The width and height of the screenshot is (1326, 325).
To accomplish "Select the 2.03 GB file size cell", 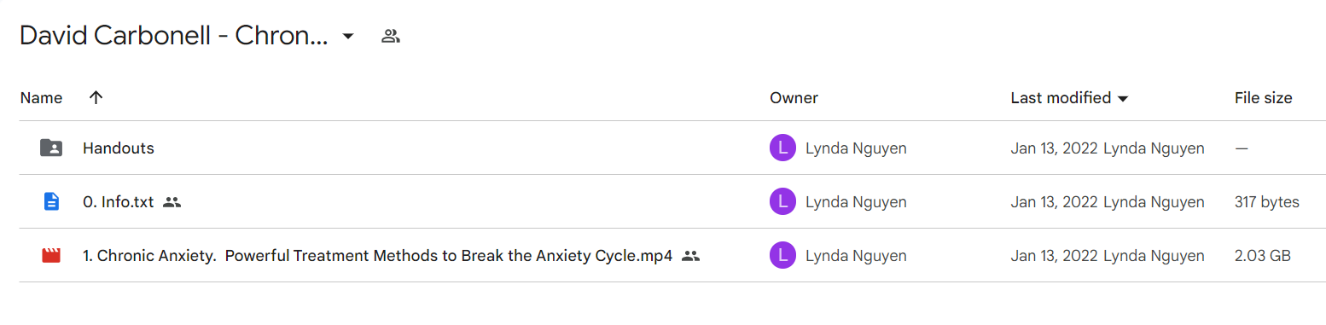I will pos(1263,256).
